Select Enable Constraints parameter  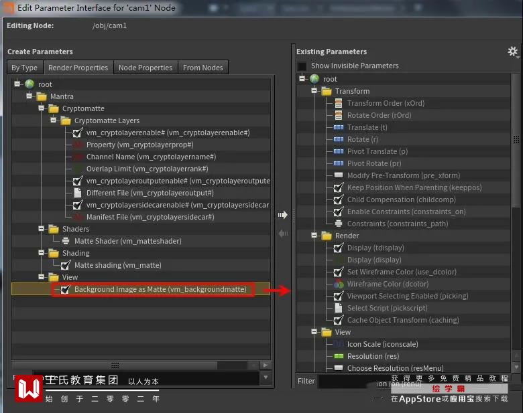click(x=406, y=212)
